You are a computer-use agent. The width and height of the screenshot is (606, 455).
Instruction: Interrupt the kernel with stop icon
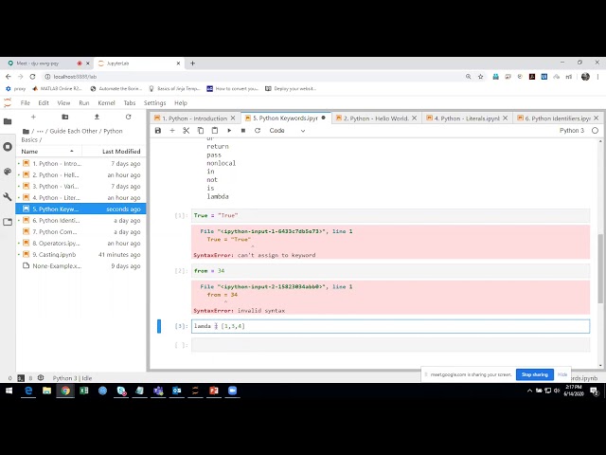click(243, 131)
